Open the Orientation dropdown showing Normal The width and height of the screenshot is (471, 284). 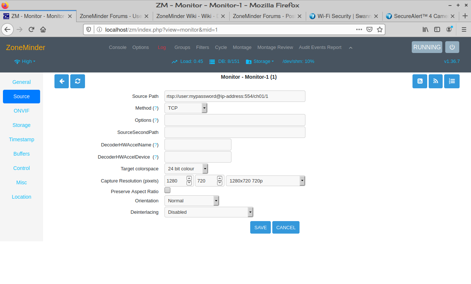192,200
